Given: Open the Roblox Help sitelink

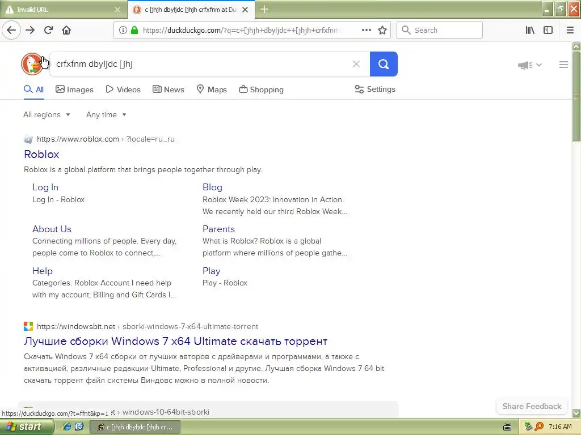Looking at the screenshot, I should coord(42,271).
